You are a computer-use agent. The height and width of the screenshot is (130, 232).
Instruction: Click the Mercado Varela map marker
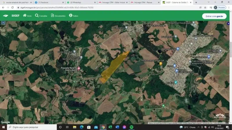pos(177,49)
